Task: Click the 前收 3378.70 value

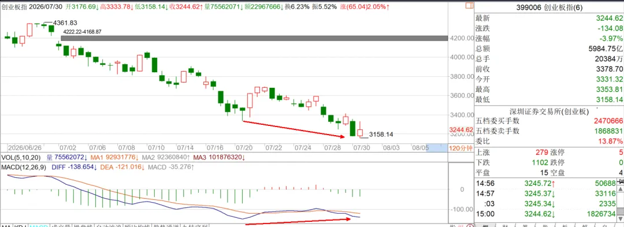Action: coord(610,69)
